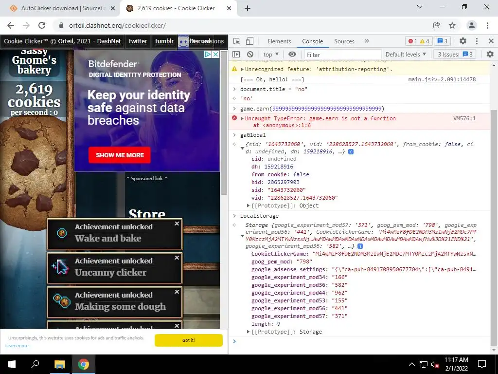Screen dimensions: 498x374
Task: Toggle the device toolbar icon
Action: 249,41
